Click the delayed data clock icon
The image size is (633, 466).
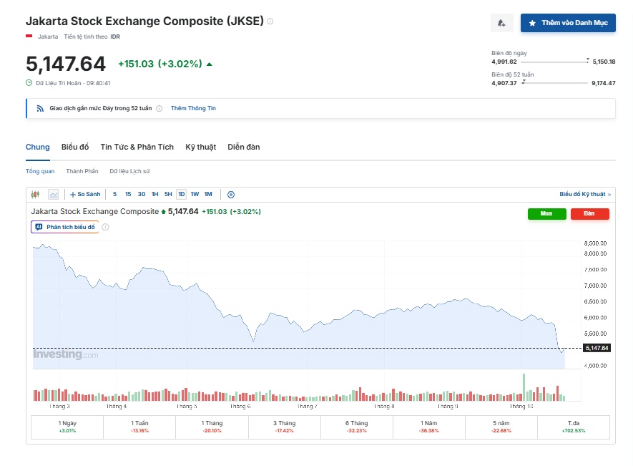[29, 83]
